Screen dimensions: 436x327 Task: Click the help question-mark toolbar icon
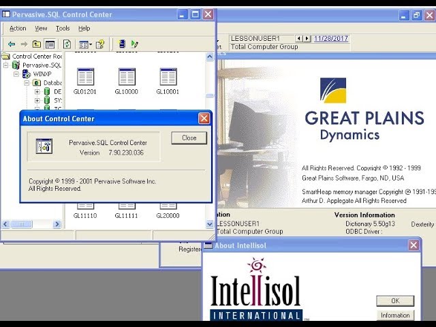100,44
